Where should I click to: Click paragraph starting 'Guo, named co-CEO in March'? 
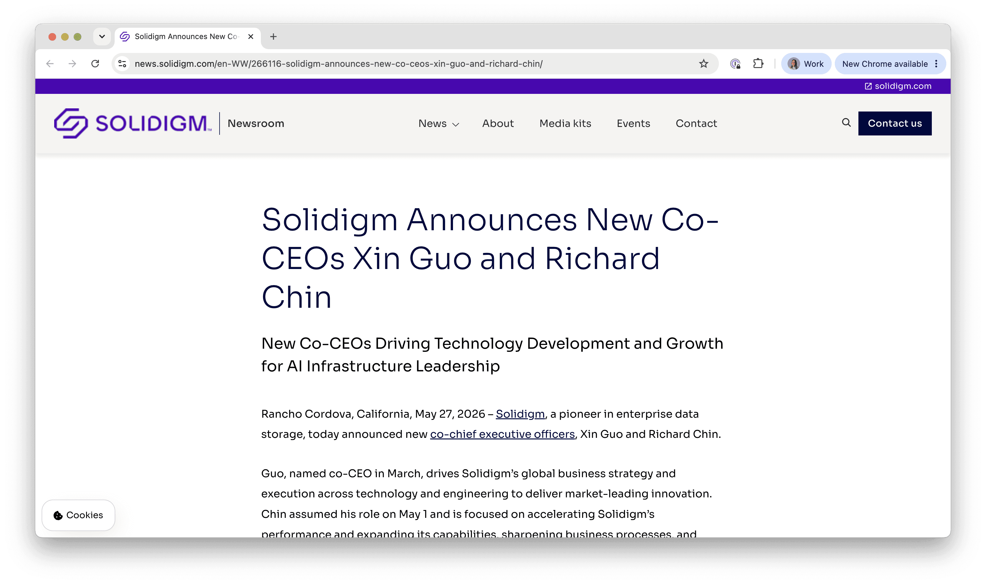tap(486, 504)
